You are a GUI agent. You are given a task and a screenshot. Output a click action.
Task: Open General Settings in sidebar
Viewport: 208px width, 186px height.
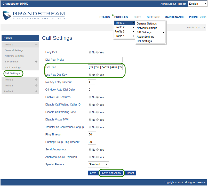[x=14, y=50]
